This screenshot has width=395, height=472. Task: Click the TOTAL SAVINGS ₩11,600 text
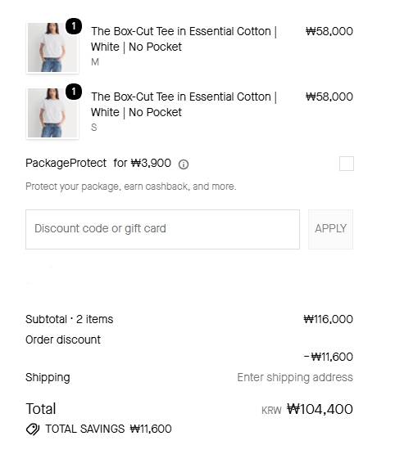108,429
